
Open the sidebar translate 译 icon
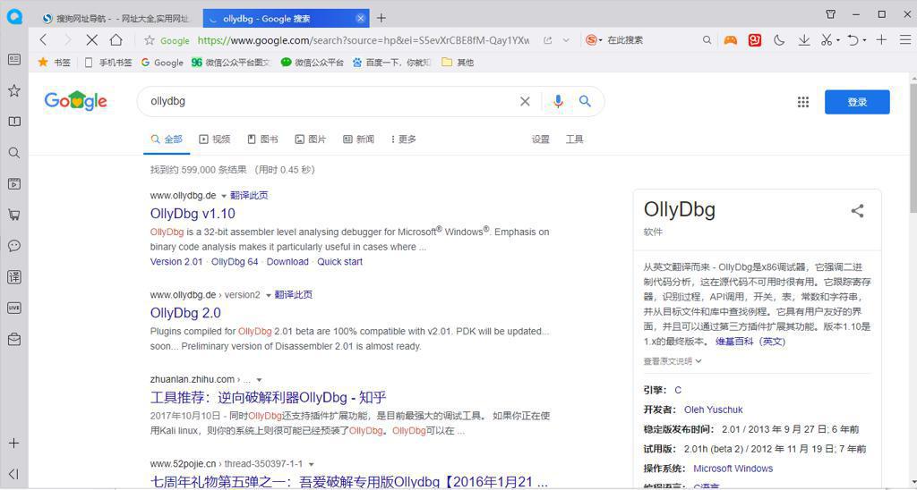point(14,277)
